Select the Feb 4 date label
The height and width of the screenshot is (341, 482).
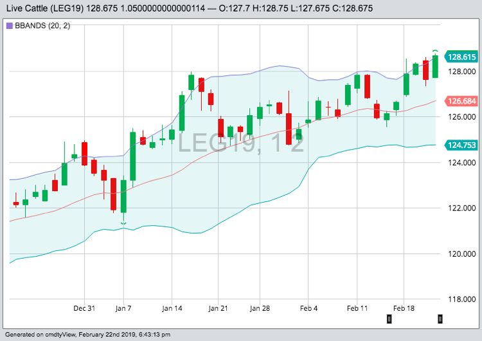tap(310, 309)
